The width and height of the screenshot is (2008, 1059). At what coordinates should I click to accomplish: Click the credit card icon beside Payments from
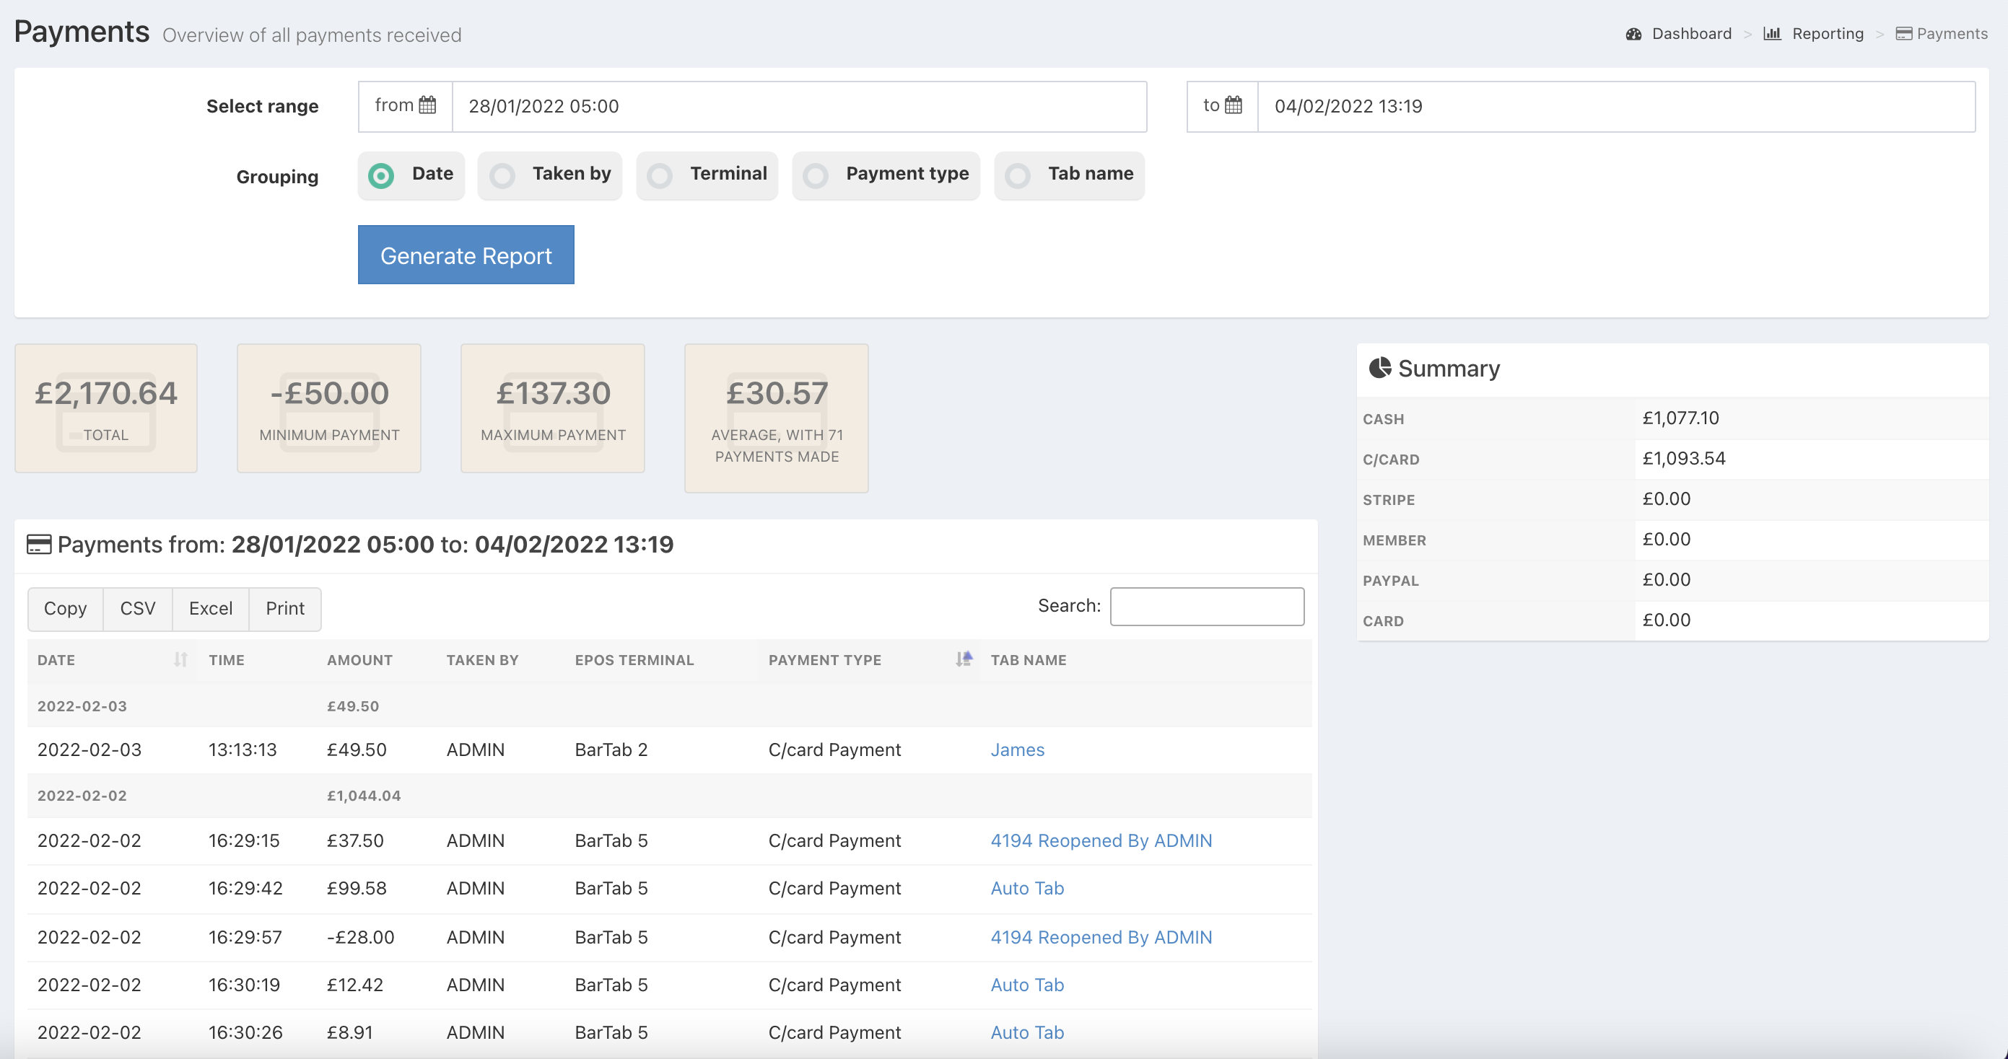pyautogui.click(x=39, y=545)
